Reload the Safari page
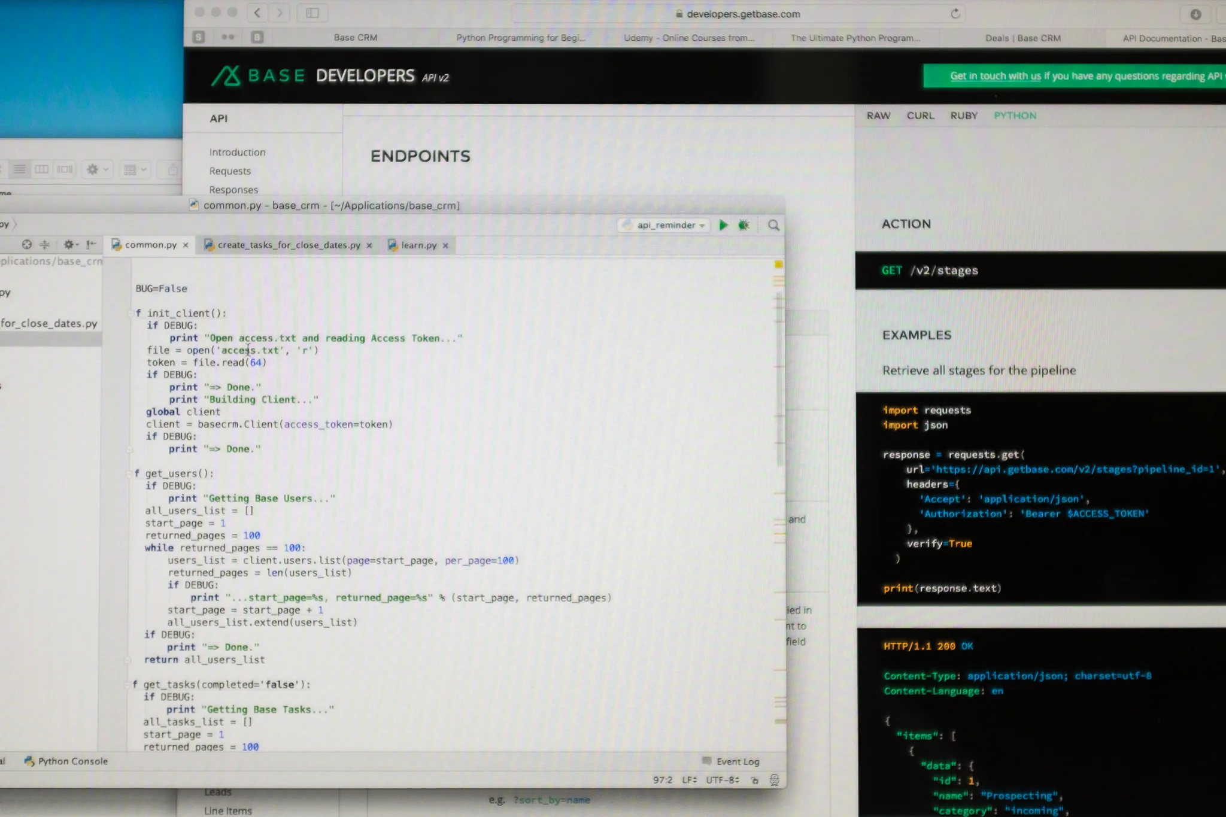Viewport: 1226px width, 817px height. 955,13
